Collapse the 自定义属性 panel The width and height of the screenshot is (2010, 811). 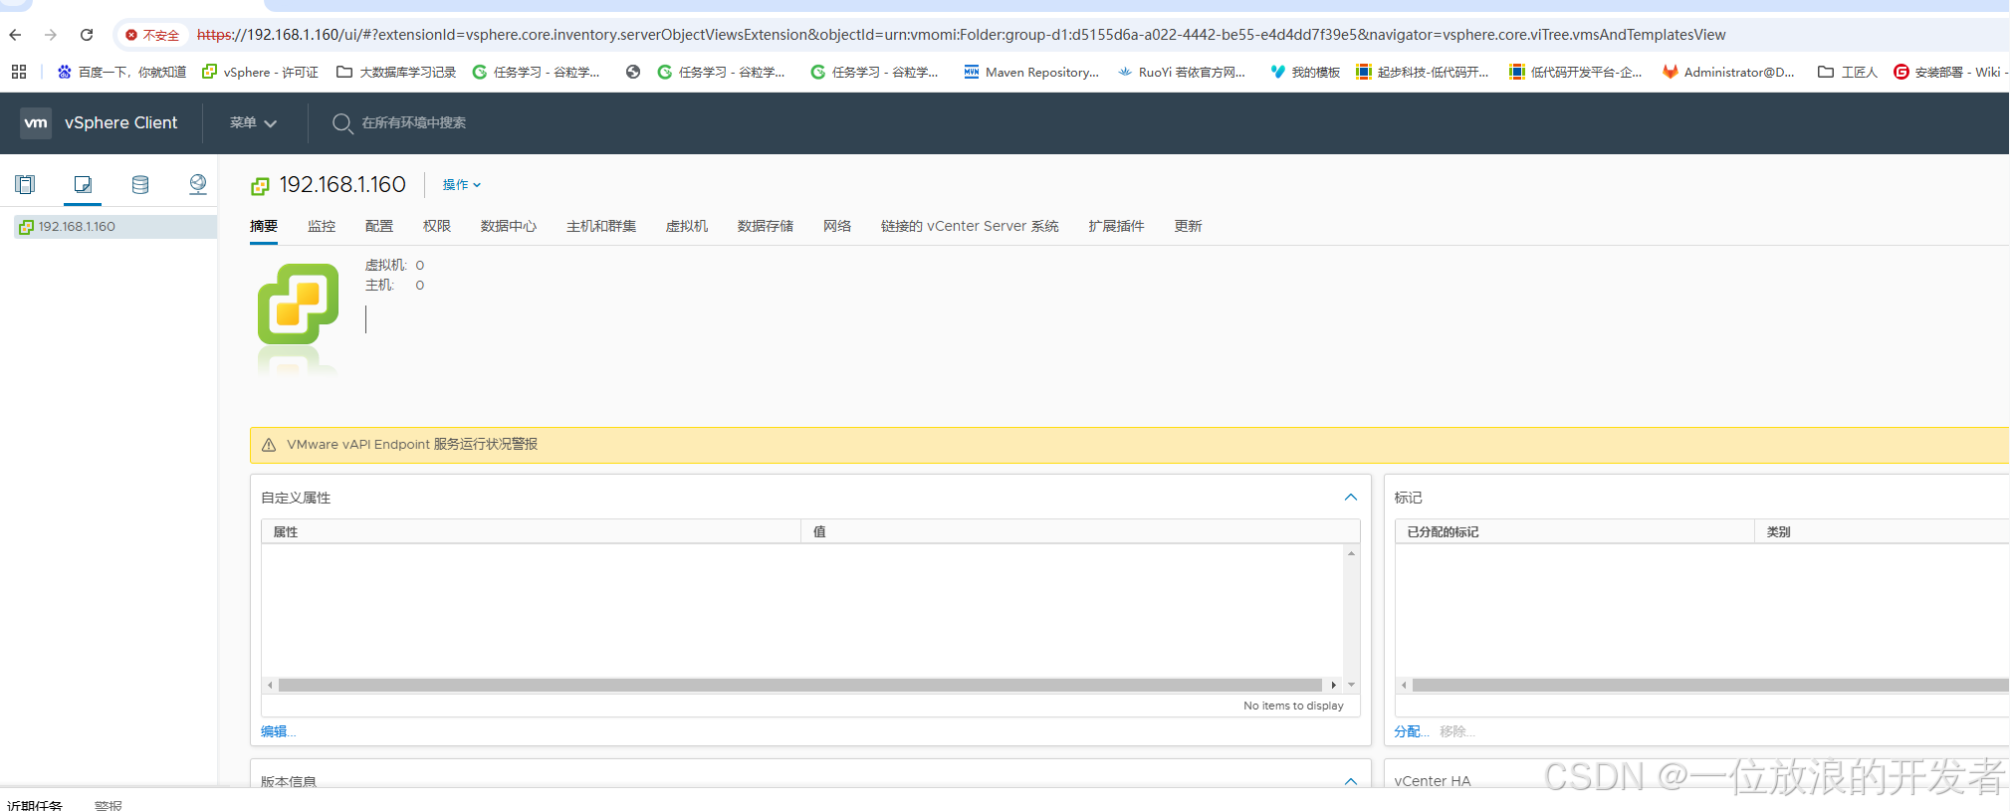click(1351, 498)
